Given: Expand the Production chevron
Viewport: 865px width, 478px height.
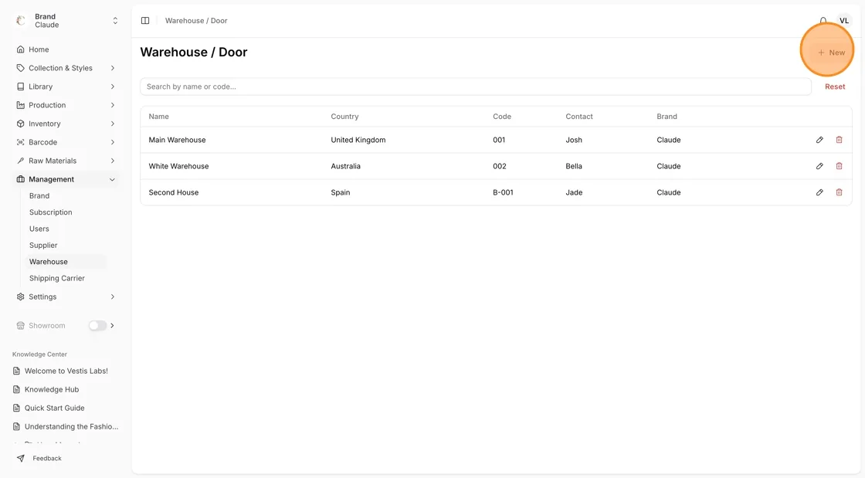Looking at the screenshot, I should 113,105.
